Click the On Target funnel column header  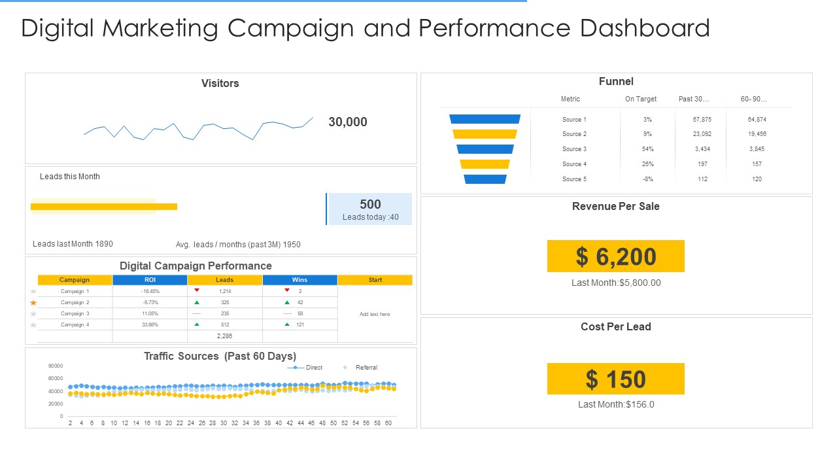click(641, 99)
